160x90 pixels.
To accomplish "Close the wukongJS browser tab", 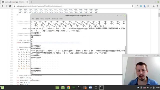I will (x=27, y=2).
